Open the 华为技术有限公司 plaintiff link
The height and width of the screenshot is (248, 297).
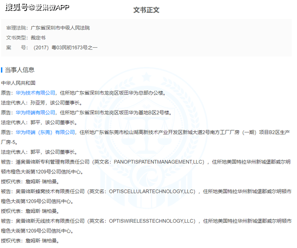35,93
